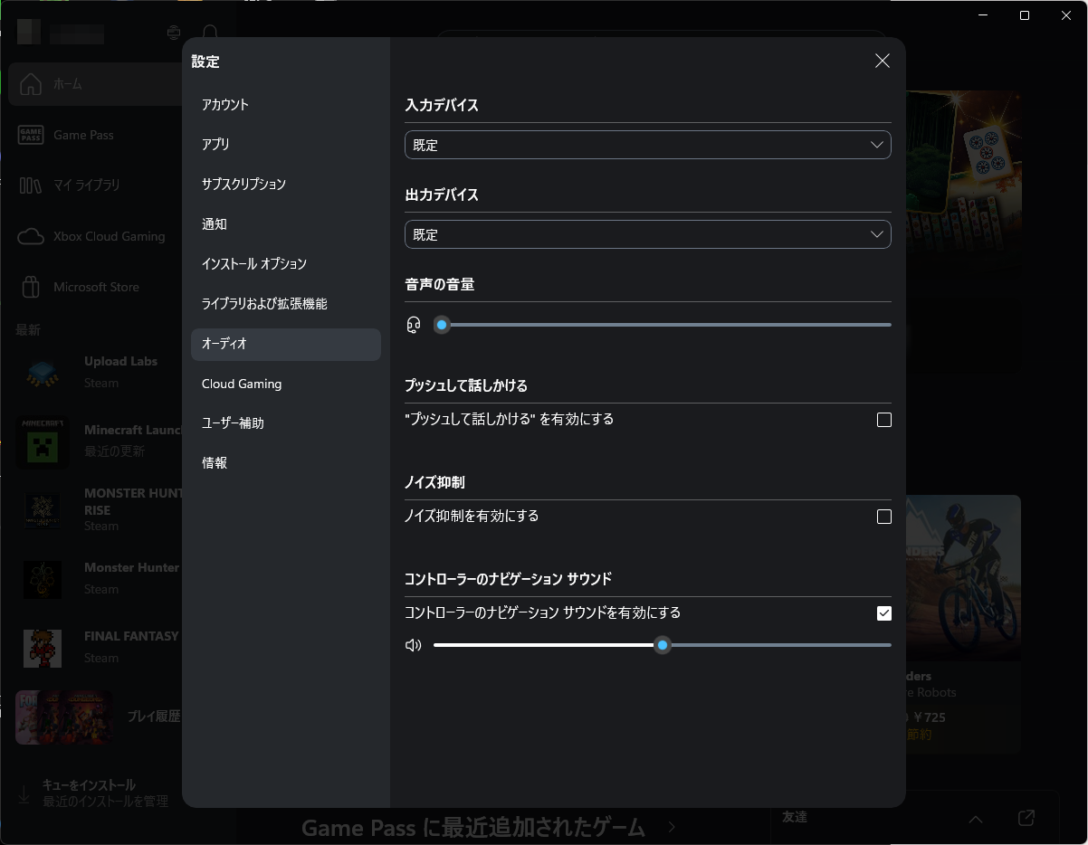Open Monster Hunter Steam game thumbnail

(x=43, y=579)
